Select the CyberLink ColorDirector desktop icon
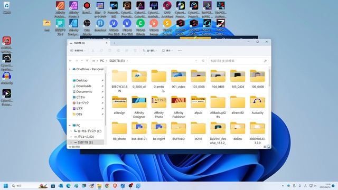The image size is (338, 190). click(x=140, y=9)
